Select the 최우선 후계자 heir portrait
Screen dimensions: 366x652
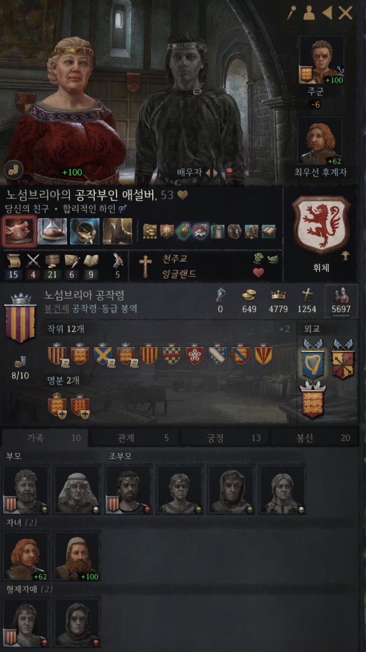coord(321,142)
